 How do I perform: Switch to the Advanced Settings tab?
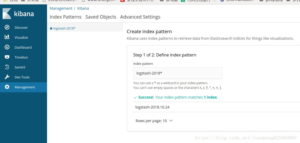(x=140, y=17)
